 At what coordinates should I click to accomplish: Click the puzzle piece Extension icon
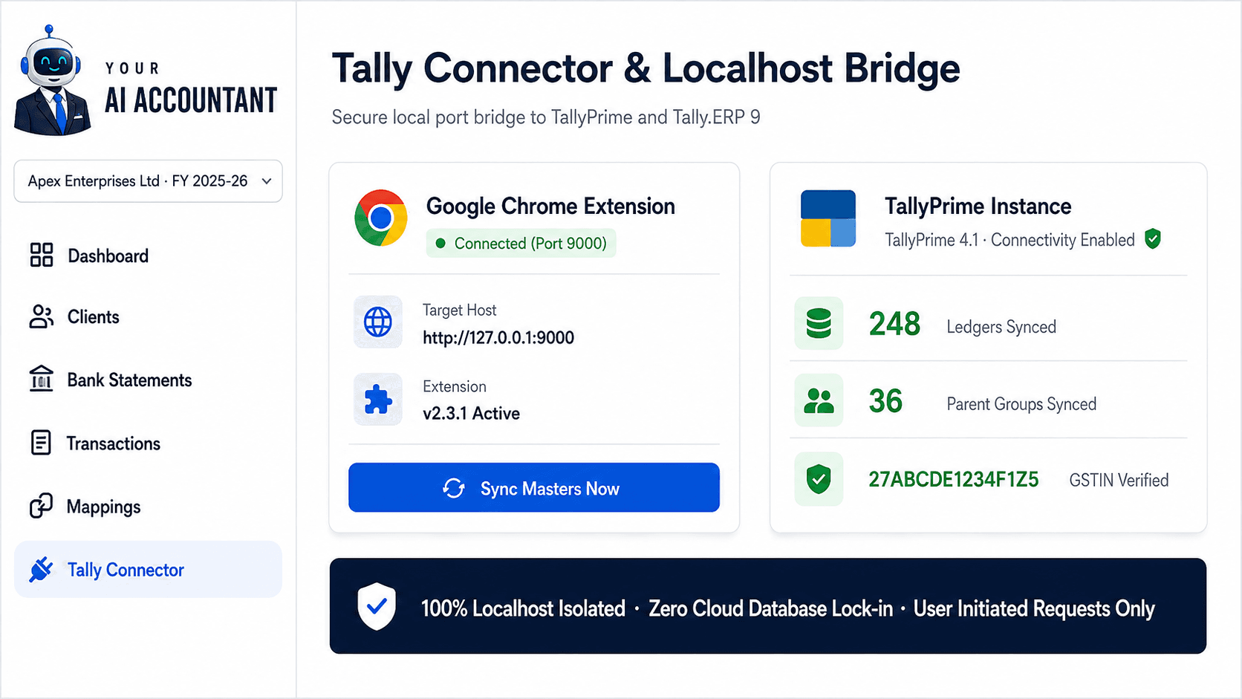point(378,400)
